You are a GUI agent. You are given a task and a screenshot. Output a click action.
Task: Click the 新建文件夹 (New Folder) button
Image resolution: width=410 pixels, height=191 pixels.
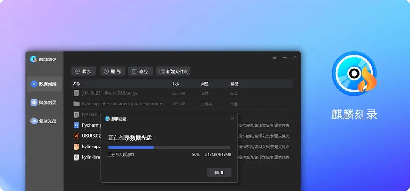(x=173, y=71)
